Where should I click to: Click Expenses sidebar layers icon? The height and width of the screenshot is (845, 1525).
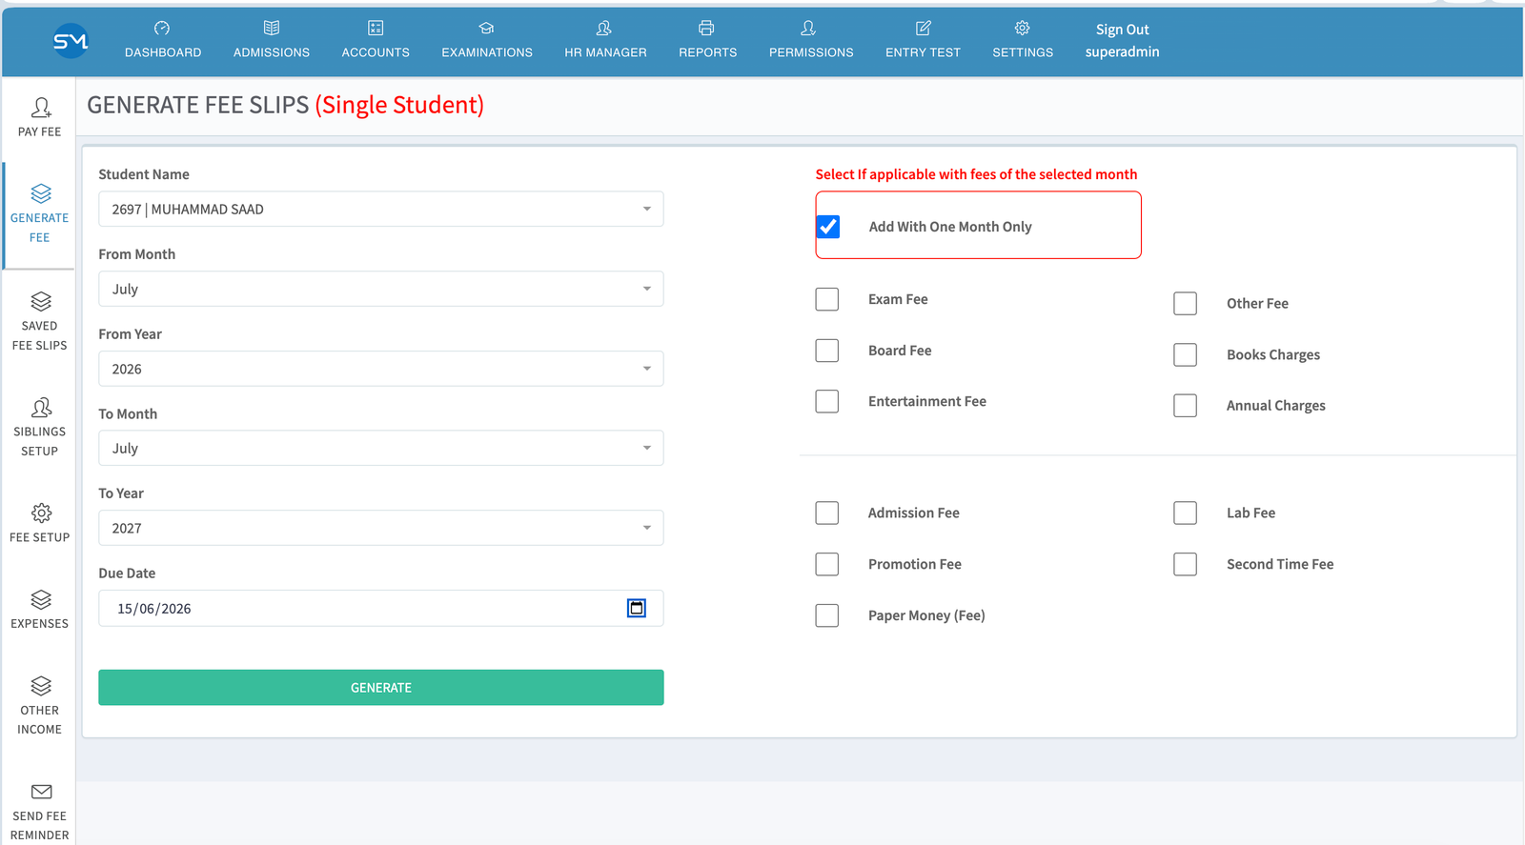coord(41,599)
